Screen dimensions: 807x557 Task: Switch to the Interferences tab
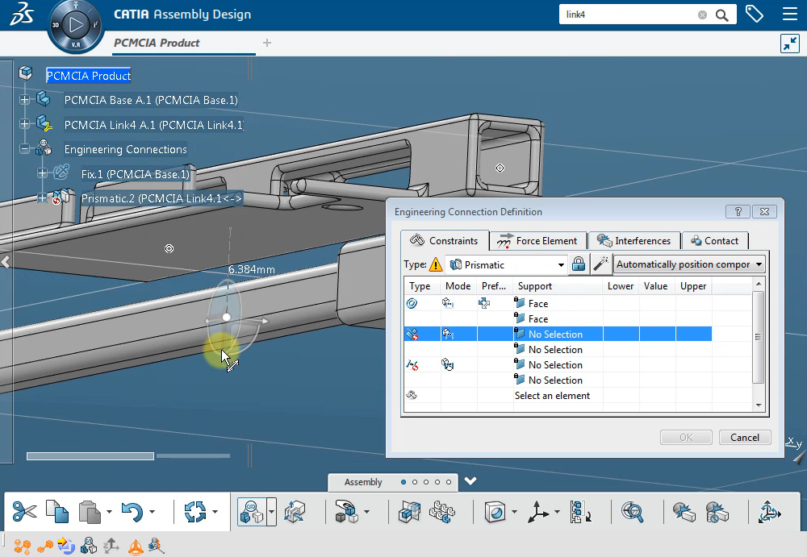pyautogui.click(x=634, y=241)
